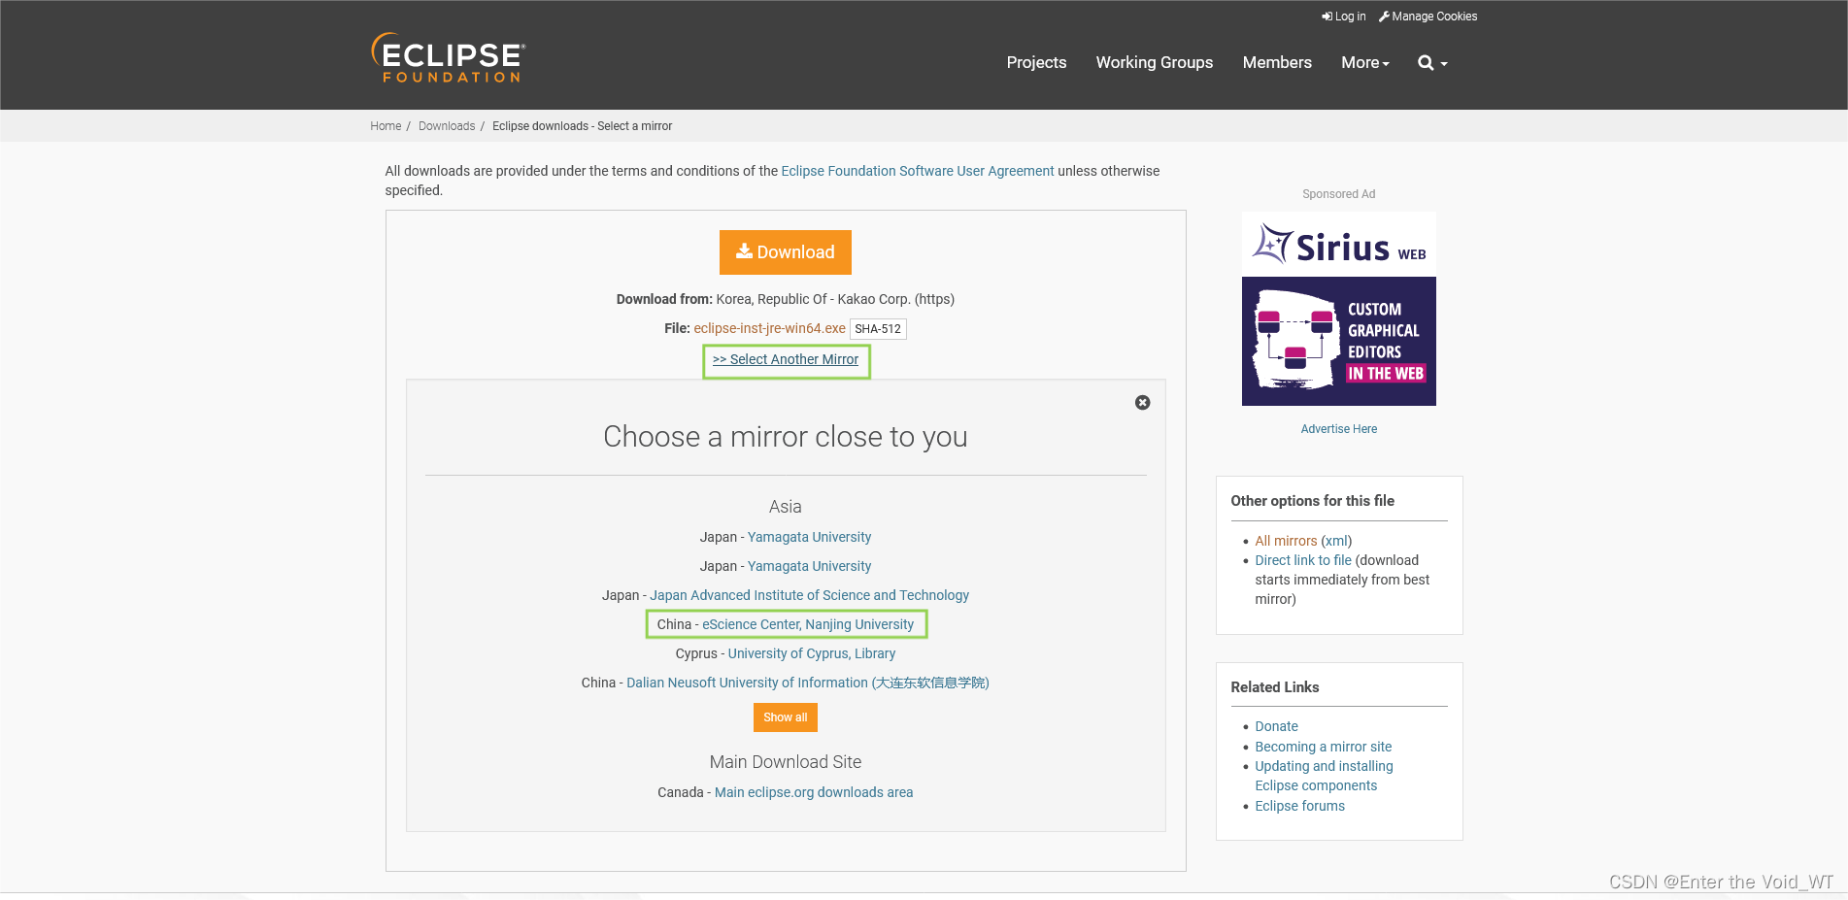Viewport: 1848px width, 900px height.
Task: Click the eclipse-inst-jre-win64.exe file link
Action: (769, 328)
